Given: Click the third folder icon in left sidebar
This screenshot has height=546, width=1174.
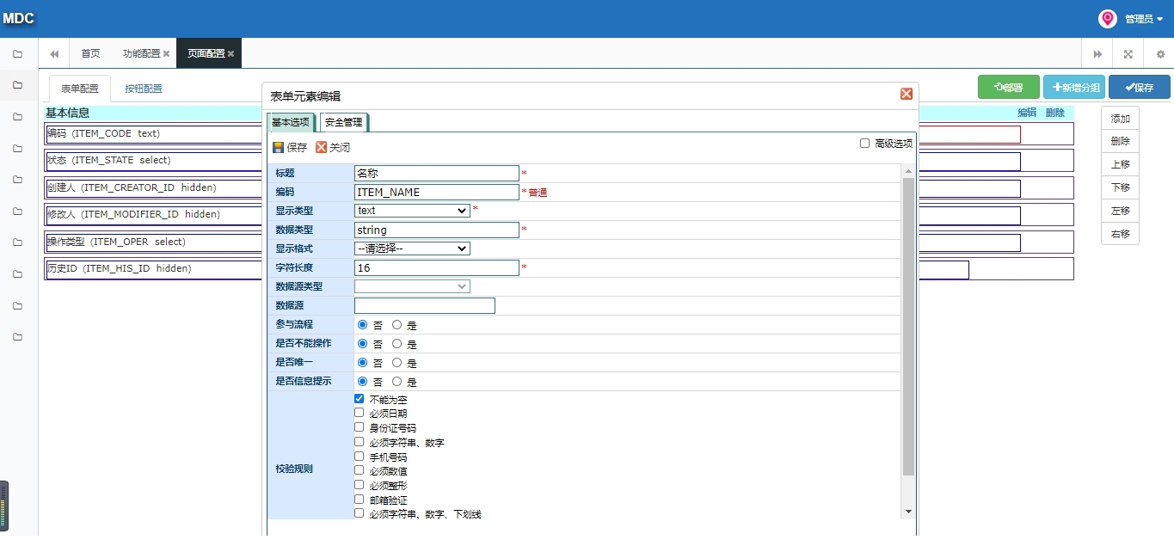Looking at the screenshot, I should [17, 117].
